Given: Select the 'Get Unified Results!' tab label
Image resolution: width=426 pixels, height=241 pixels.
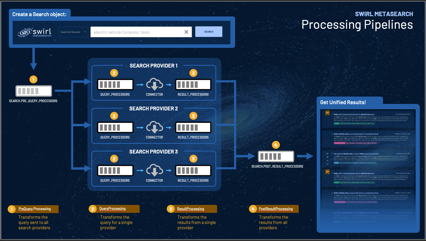Looking at the screenshot, I should [x=343, y=102].
